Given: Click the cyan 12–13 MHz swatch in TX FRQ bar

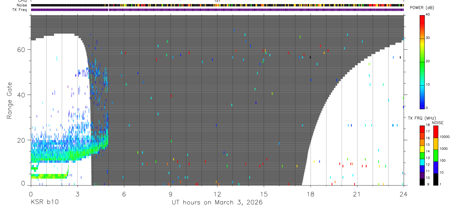Looking at the screenshot, I should 422,162.
